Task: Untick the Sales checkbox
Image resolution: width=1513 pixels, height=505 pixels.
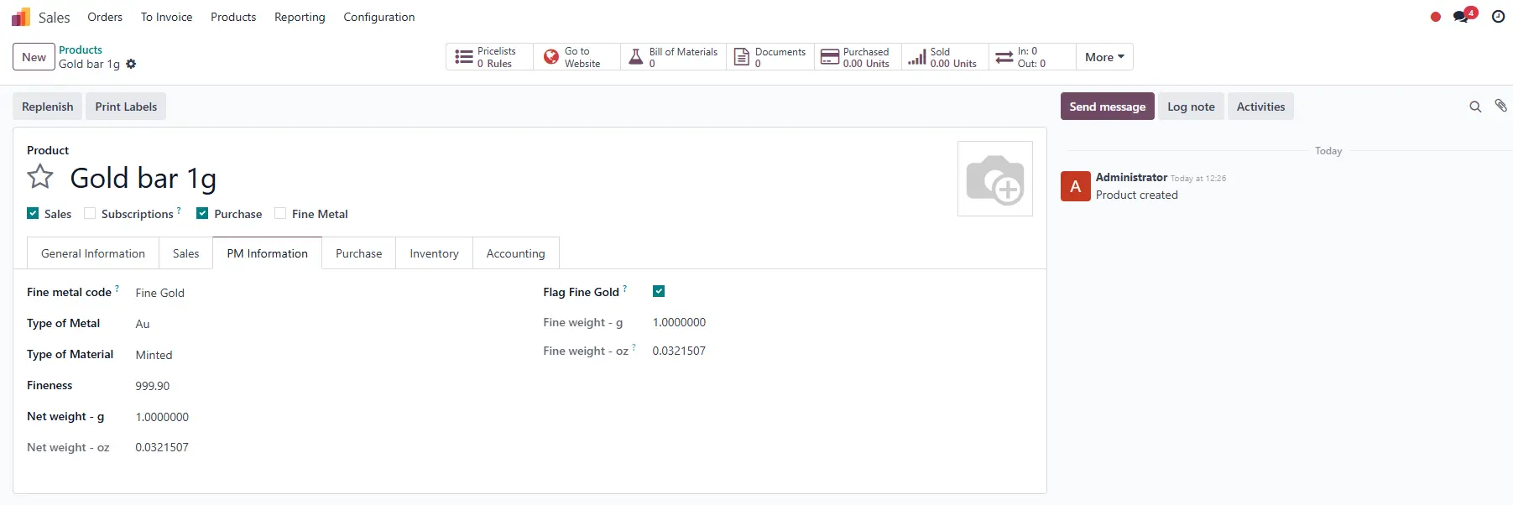Action: point(33,213)
